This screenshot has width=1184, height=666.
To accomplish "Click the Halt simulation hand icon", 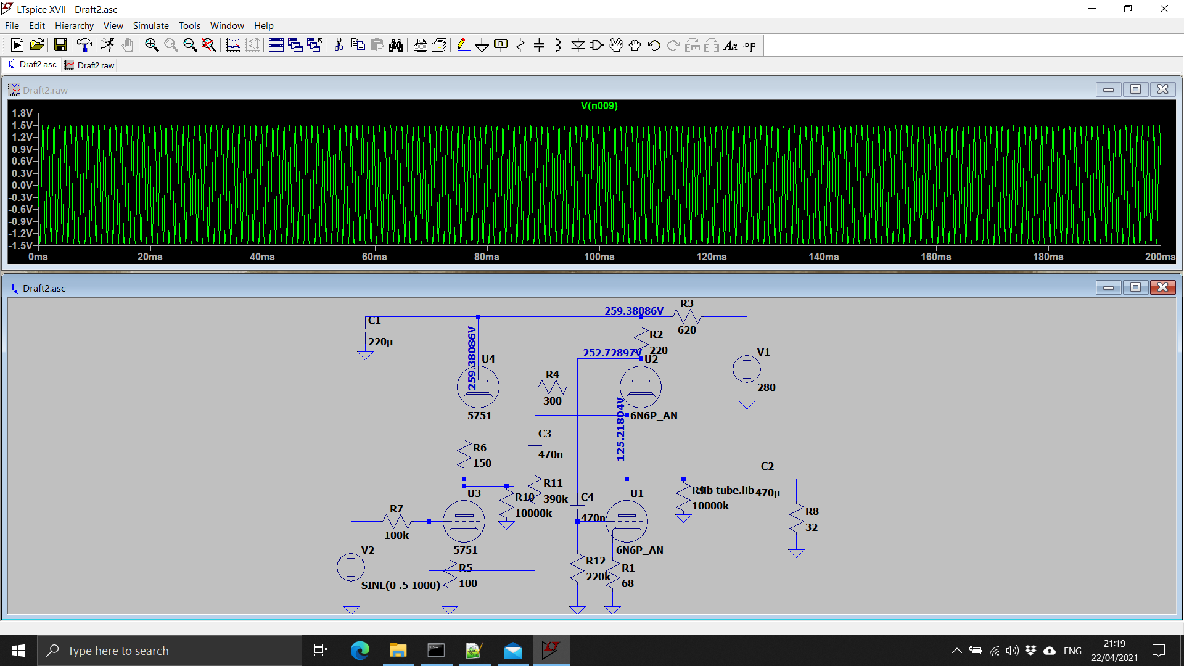I will (x=128, y=45).
